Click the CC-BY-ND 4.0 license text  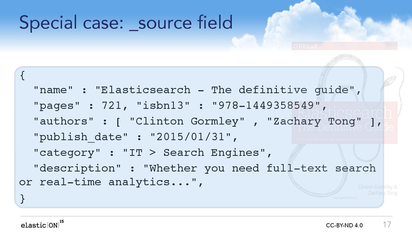(x=344, y=226)
